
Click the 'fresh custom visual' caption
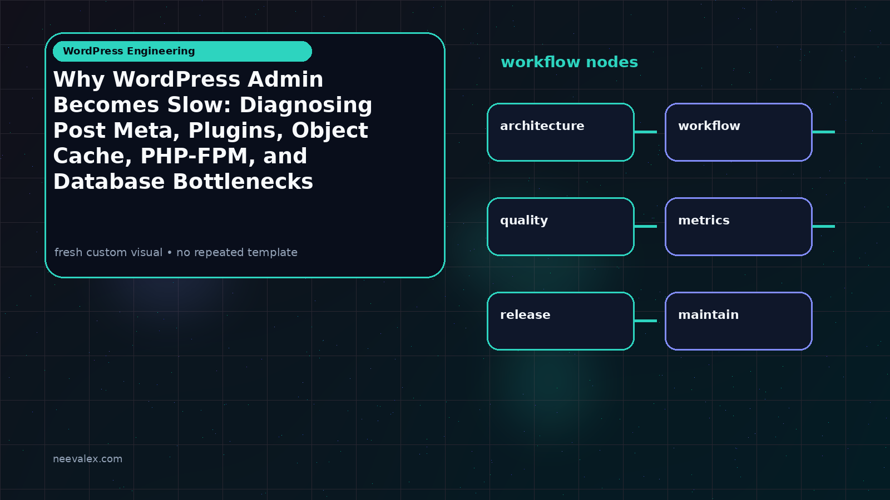click(x=176, y=252)
